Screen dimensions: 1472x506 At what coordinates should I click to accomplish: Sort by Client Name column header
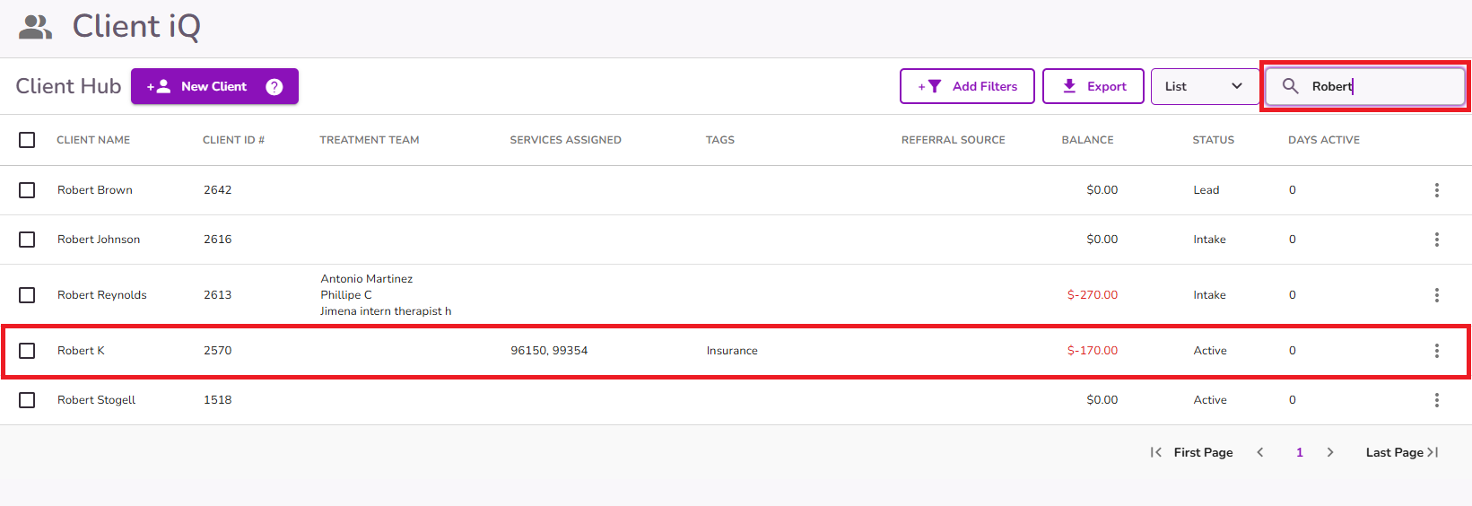[x=93, y=140]
